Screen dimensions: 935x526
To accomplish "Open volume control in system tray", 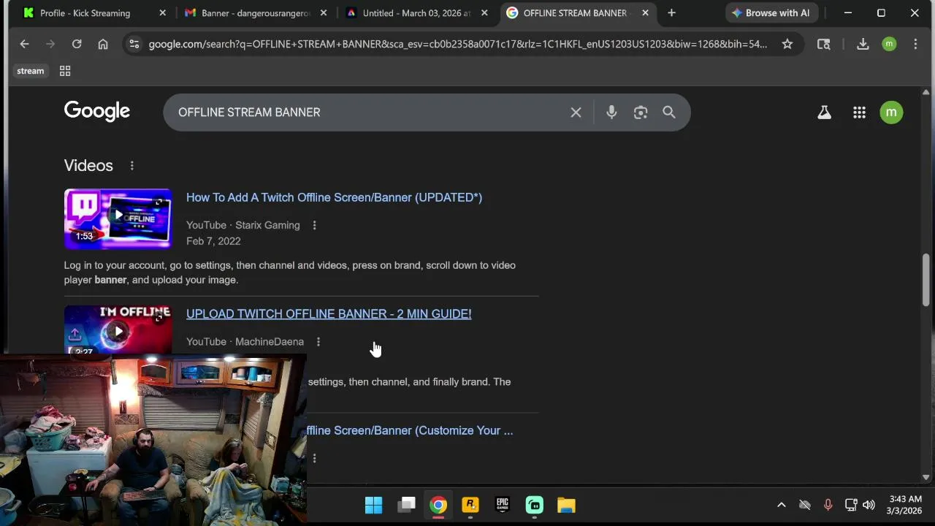I will click(x=869, y=505).
